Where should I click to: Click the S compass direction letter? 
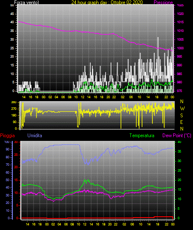click(181, 116)
